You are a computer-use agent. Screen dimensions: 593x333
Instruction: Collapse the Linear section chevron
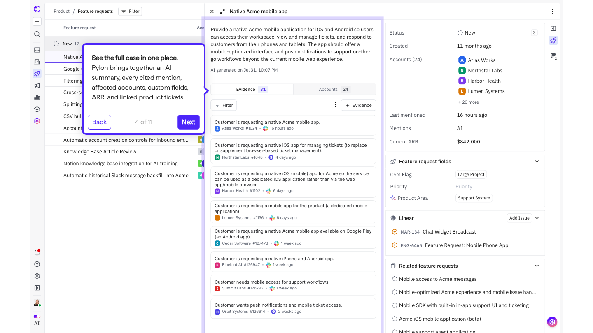click(537, 218)
